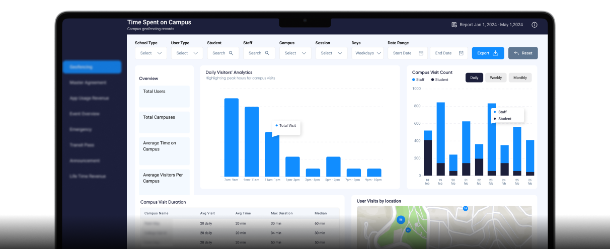Click the Student search input field

click(223, 53)
